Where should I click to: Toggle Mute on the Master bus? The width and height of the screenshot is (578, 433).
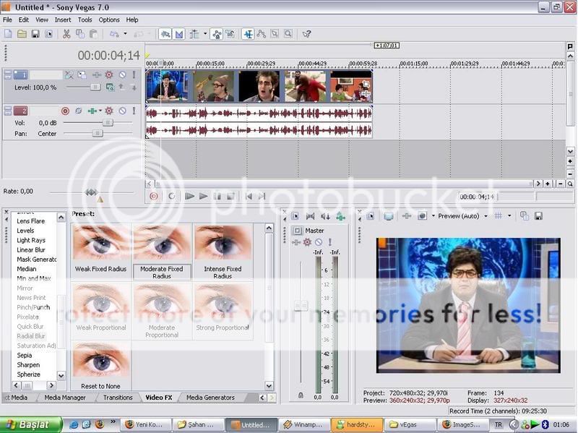pos(319,242)
